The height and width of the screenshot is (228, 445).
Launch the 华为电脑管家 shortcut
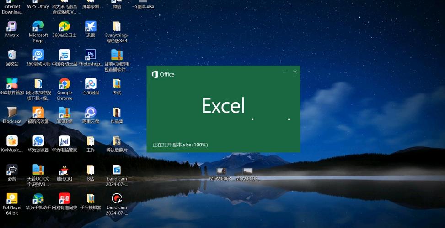point(64,144)
